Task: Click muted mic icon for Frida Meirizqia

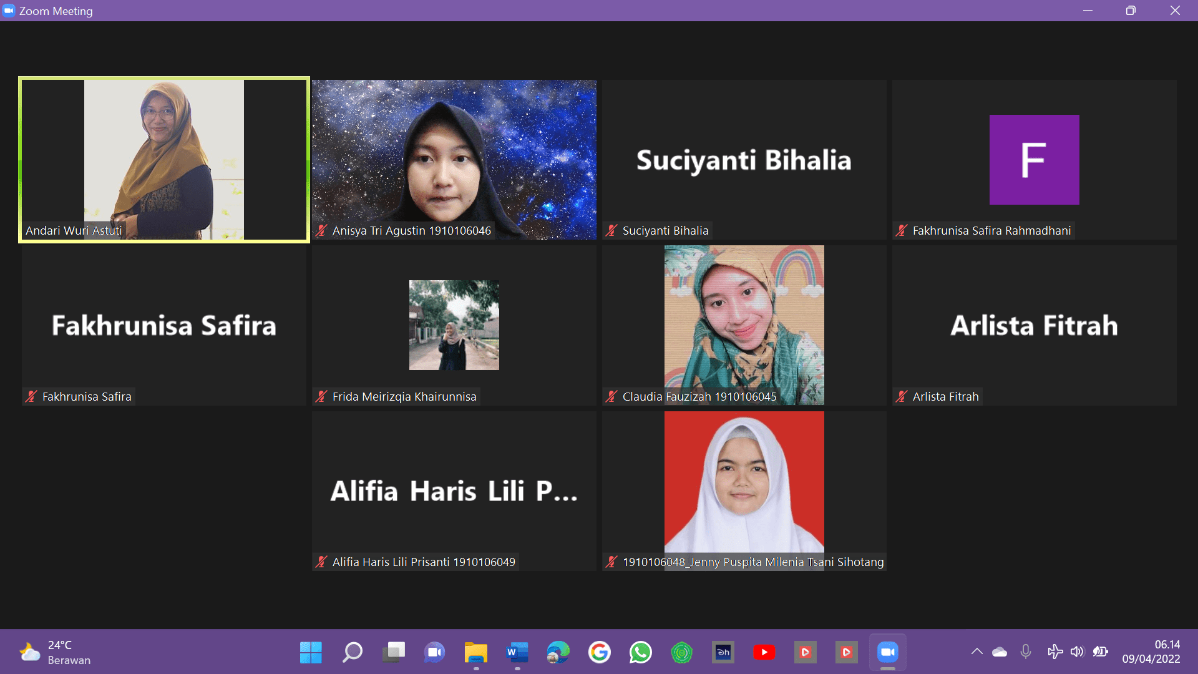Action: [321, 397]
